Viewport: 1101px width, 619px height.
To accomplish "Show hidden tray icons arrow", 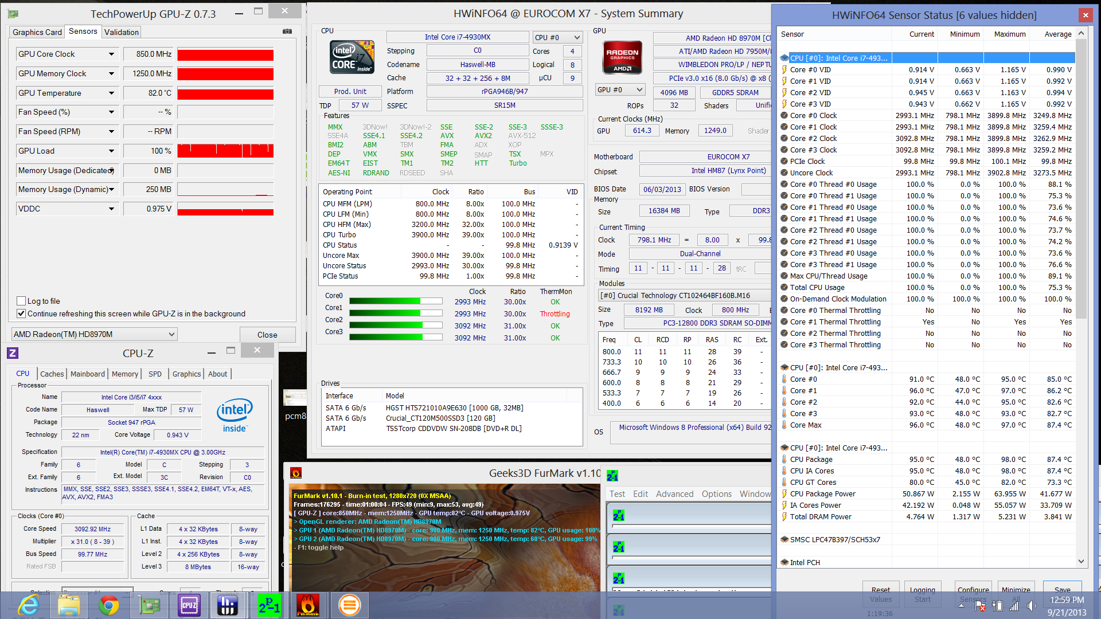I will pyautogui.click(x=962, y=606).
